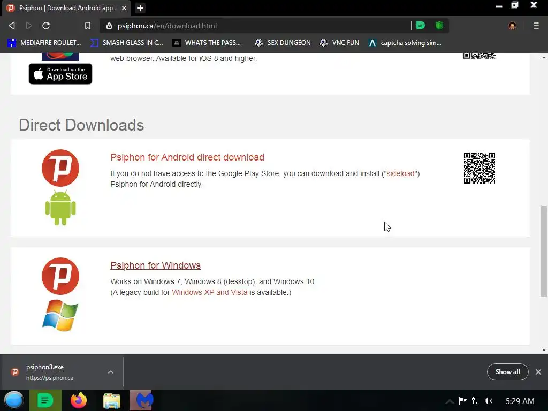548x411 pixels.
Task: Click the green Android robot icon
Action: click(60, 208)
